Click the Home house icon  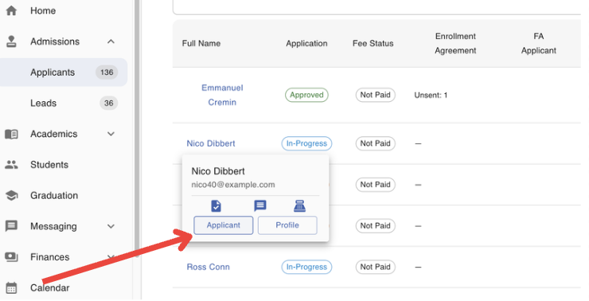pyautogui.click(x=12, y=10)
